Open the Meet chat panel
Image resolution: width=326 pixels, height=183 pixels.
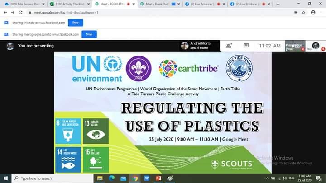pos(246,46)
